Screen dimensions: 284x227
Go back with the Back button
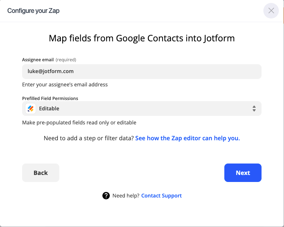point(41,173)
